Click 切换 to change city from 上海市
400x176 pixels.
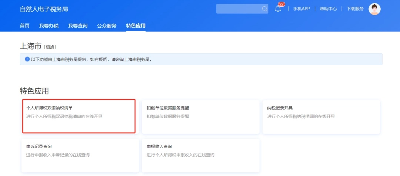(x=50, y=47)
